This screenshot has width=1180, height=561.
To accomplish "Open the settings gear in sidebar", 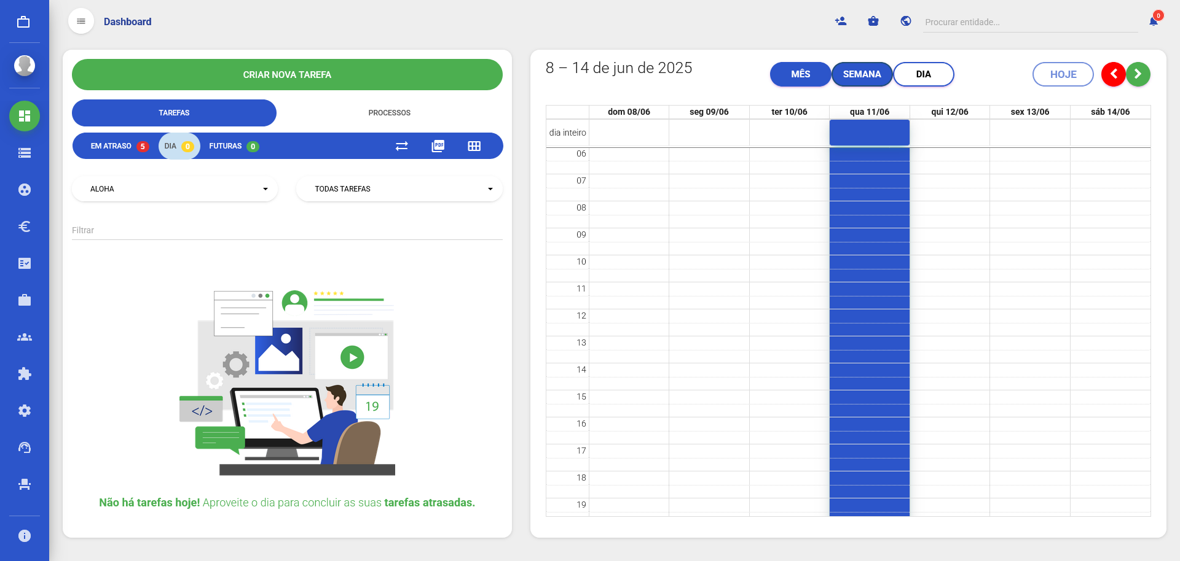I will coord(25,411).
